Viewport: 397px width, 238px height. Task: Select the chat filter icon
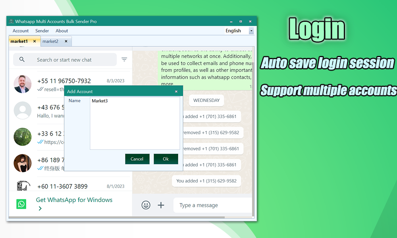pyautogui.click(x=124, y=59)
